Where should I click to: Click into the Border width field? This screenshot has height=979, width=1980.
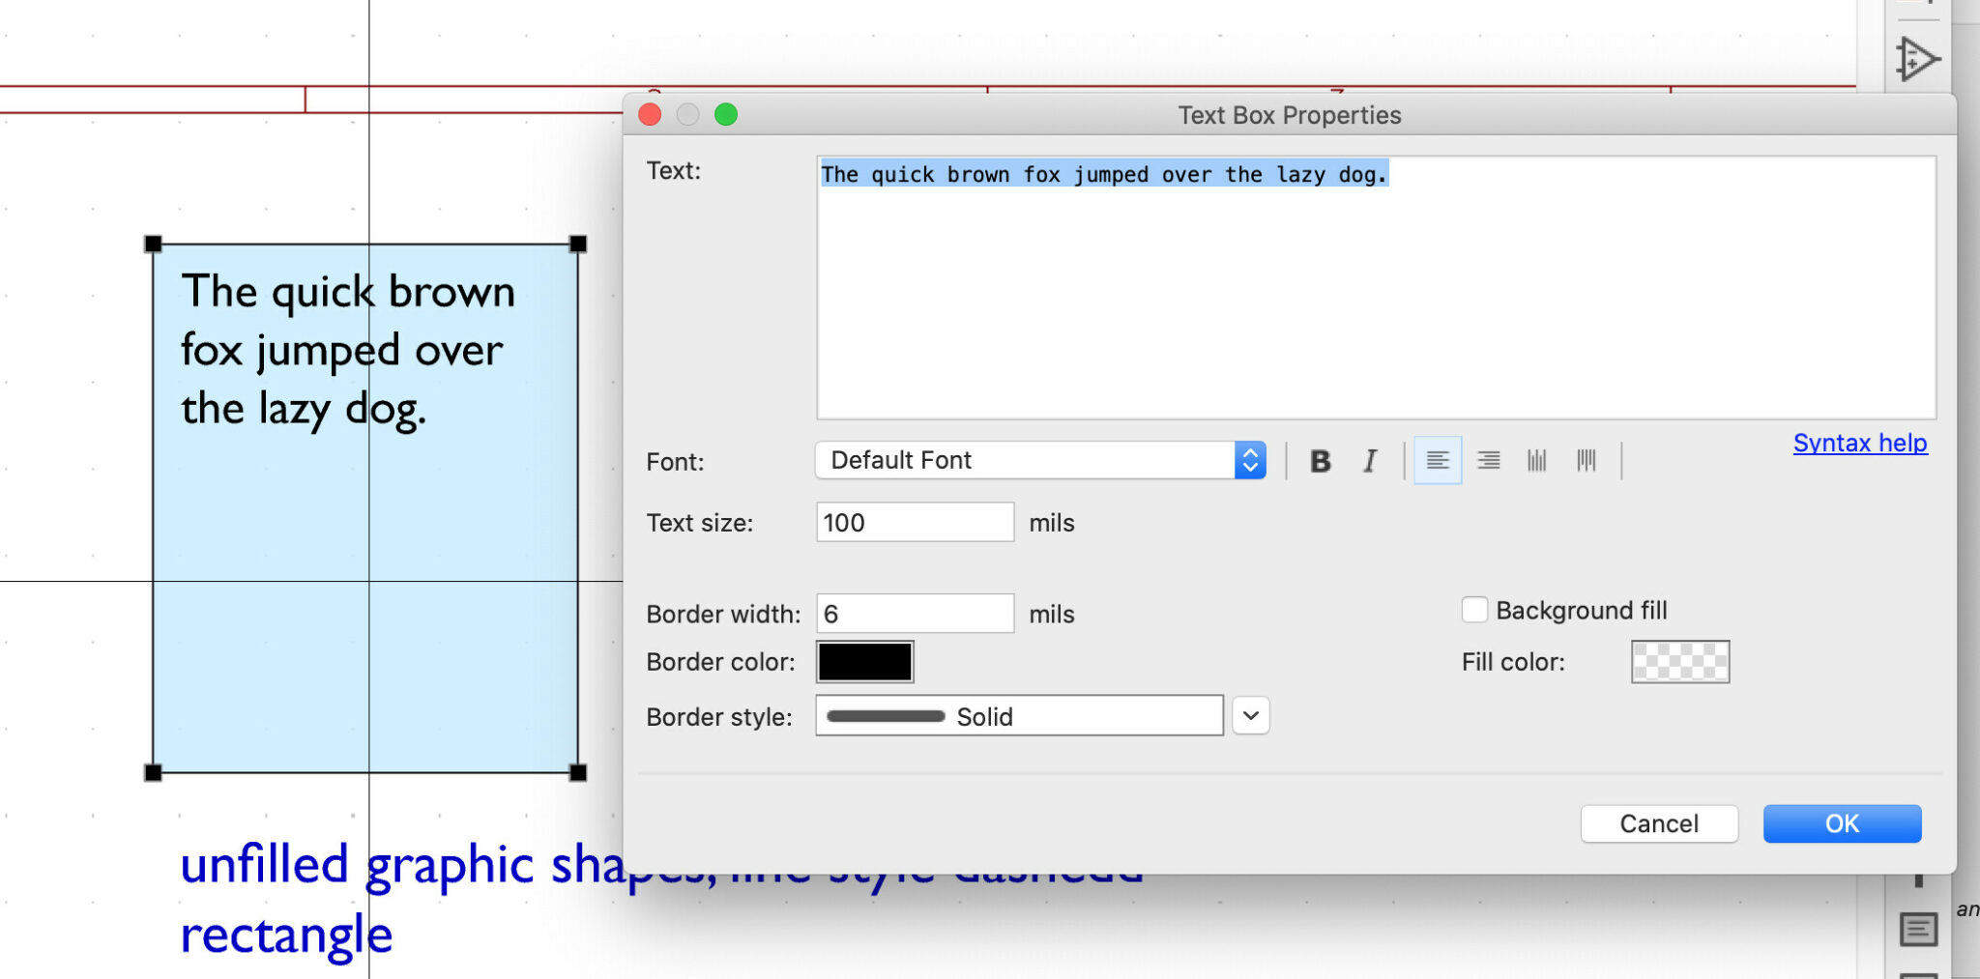[x=915, y=614]
